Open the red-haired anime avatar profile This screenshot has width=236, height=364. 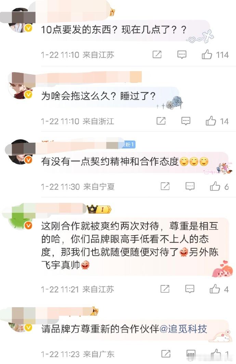21,87
